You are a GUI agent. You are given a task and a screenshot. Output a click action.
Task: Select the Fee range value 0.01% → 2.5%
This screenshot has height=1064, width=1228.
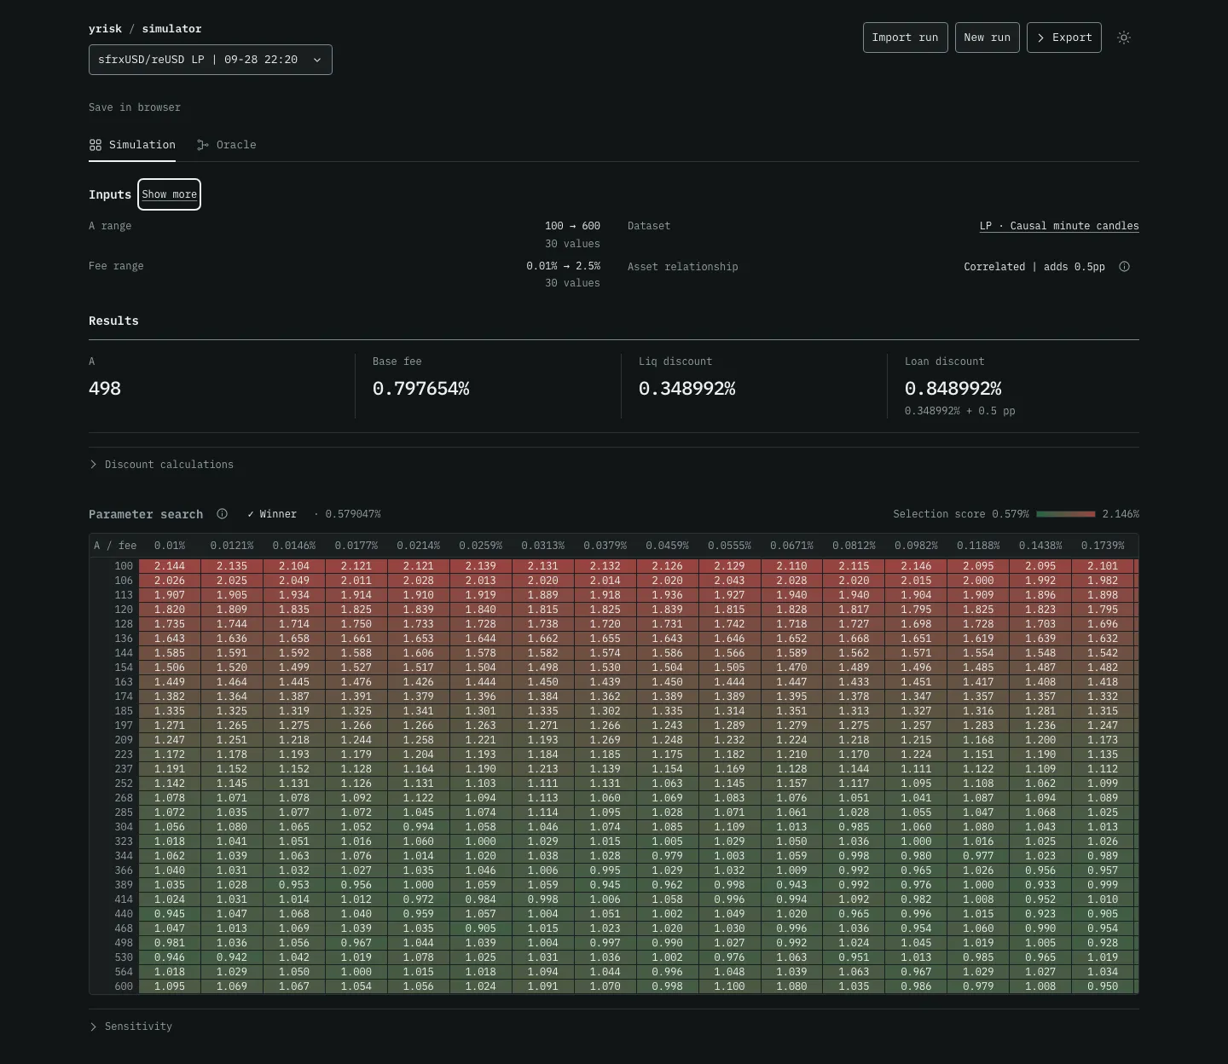(563, 266)
